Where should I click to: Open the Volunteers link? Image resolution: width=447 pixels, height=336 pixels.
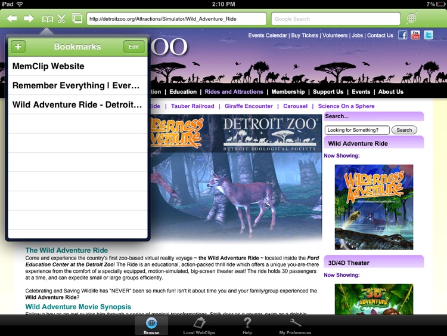coord(335,35)
